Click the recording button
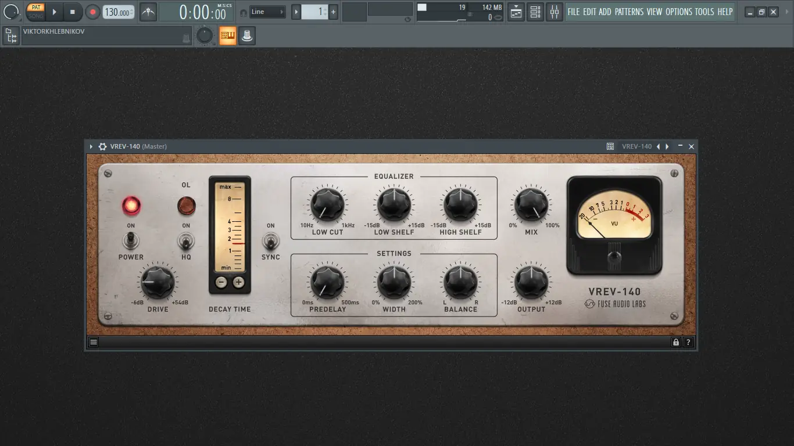This screenshot has height=446, width=794. [93, 11]
